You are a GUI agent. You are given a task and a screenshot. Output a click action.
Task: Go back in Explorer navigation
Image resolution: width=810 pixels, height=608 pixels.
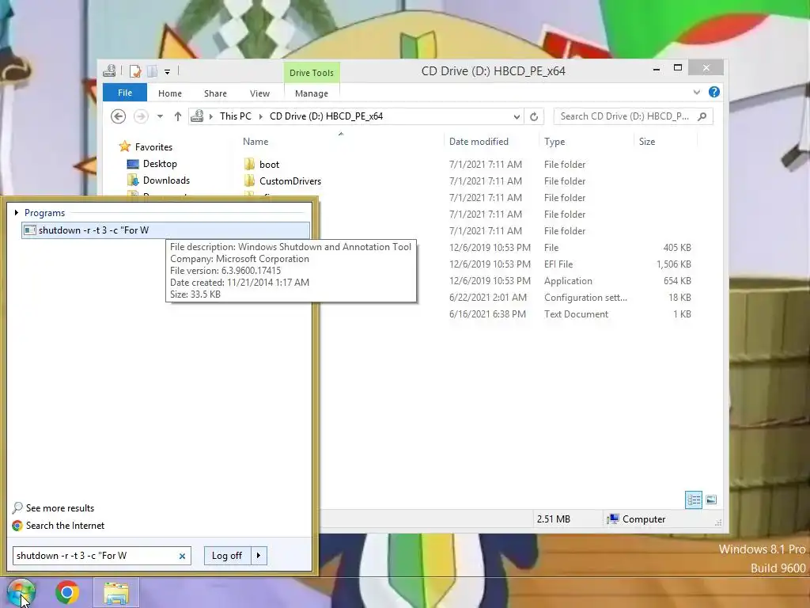119,116
